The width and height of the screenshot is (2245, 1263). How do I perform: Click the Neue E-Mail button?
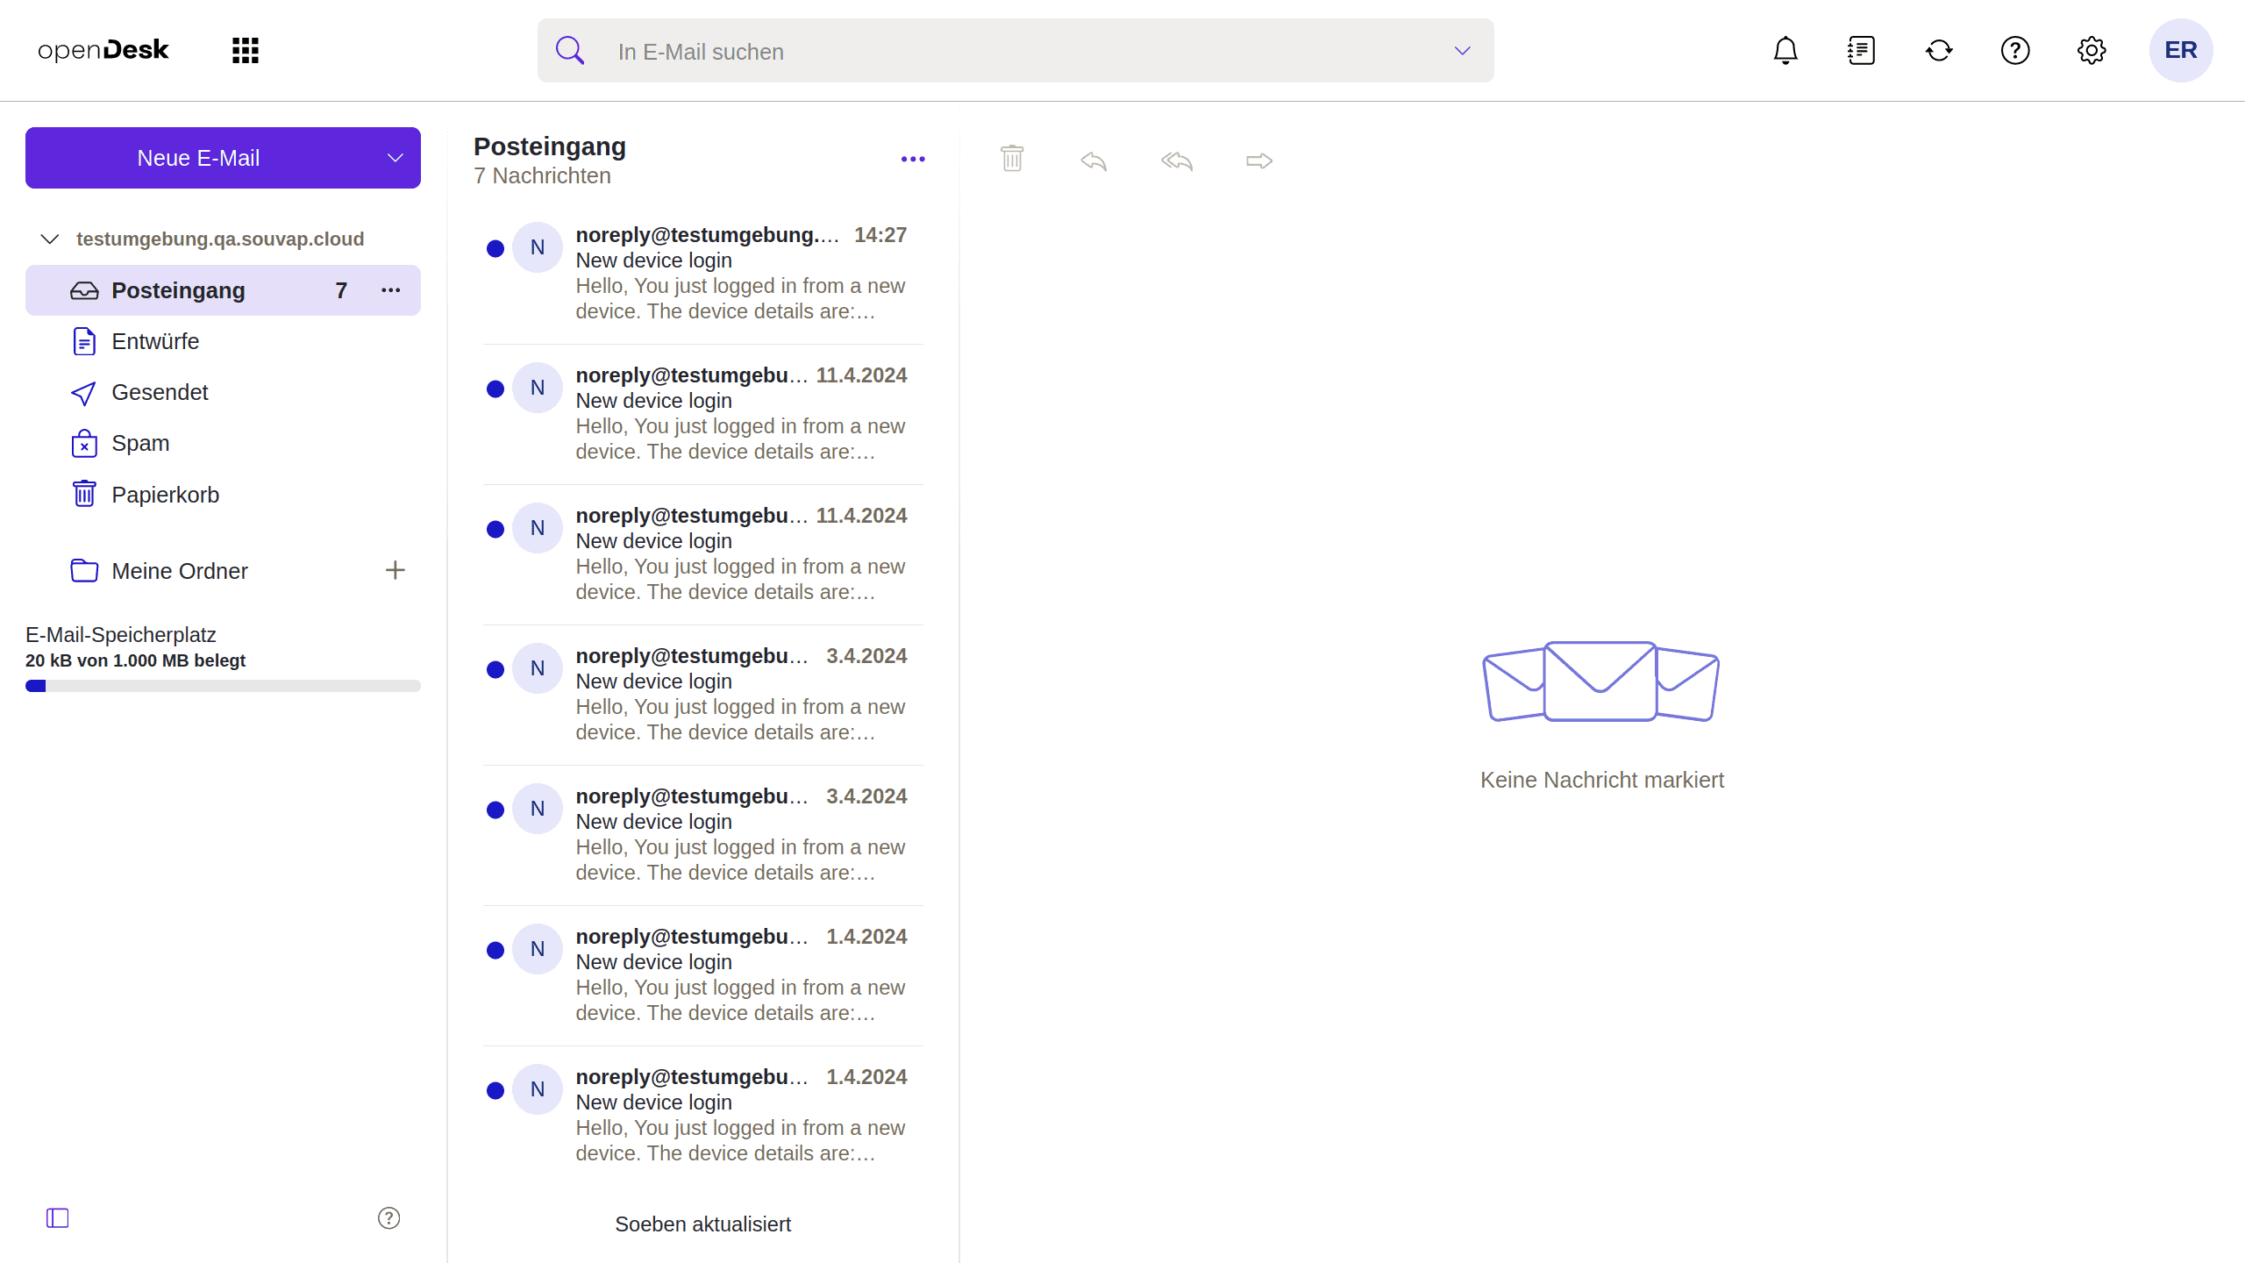coord(199,158)
